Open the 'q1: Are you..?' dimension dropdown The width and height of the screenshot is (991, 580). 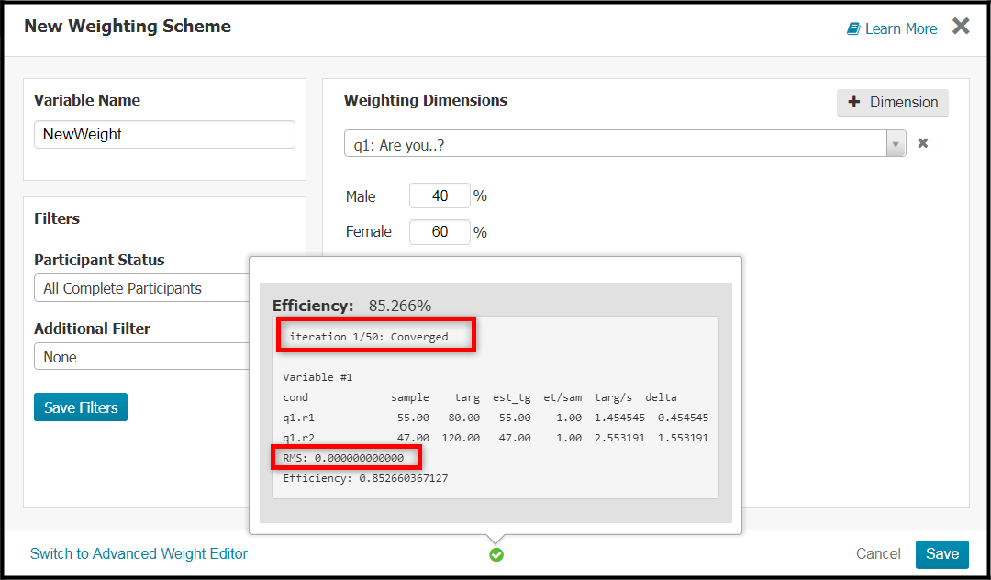625,143
